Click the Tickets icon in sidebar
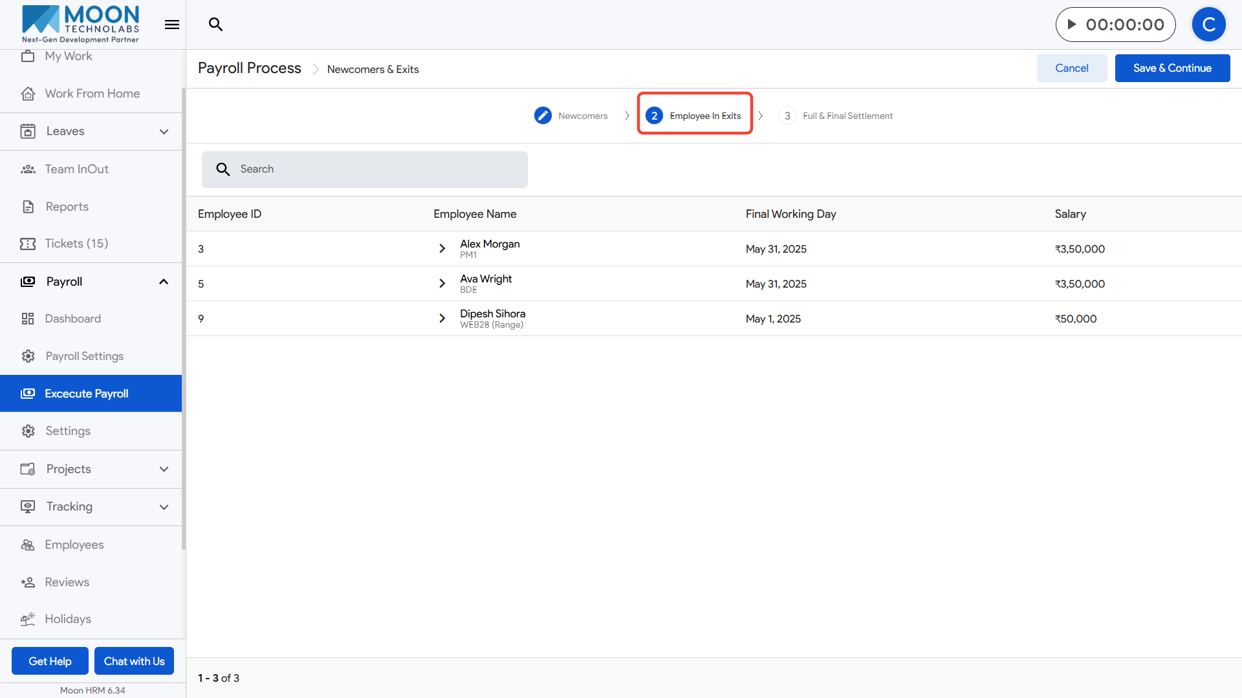The image size is (1242, 698). coord(28,244)
